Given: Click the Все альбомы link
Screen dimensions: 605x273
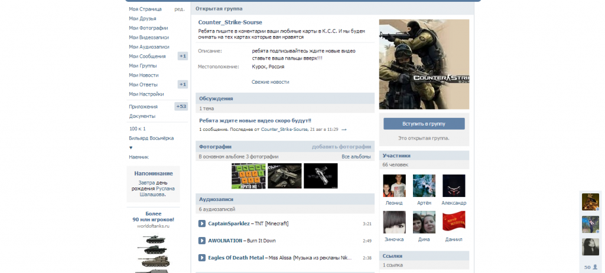Looking at the screenshot, I should [x=356, y=157].
